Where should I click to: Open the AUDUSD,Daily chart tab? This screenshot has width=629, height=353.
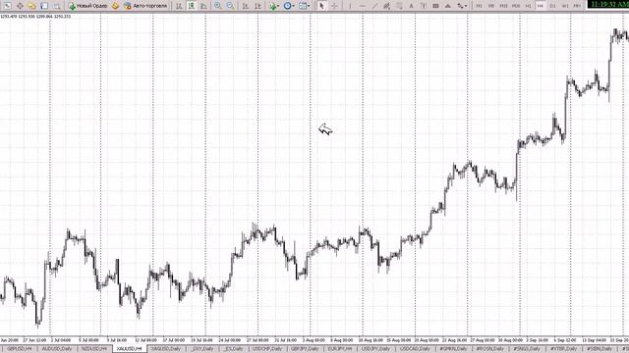[x=57, y=349]
